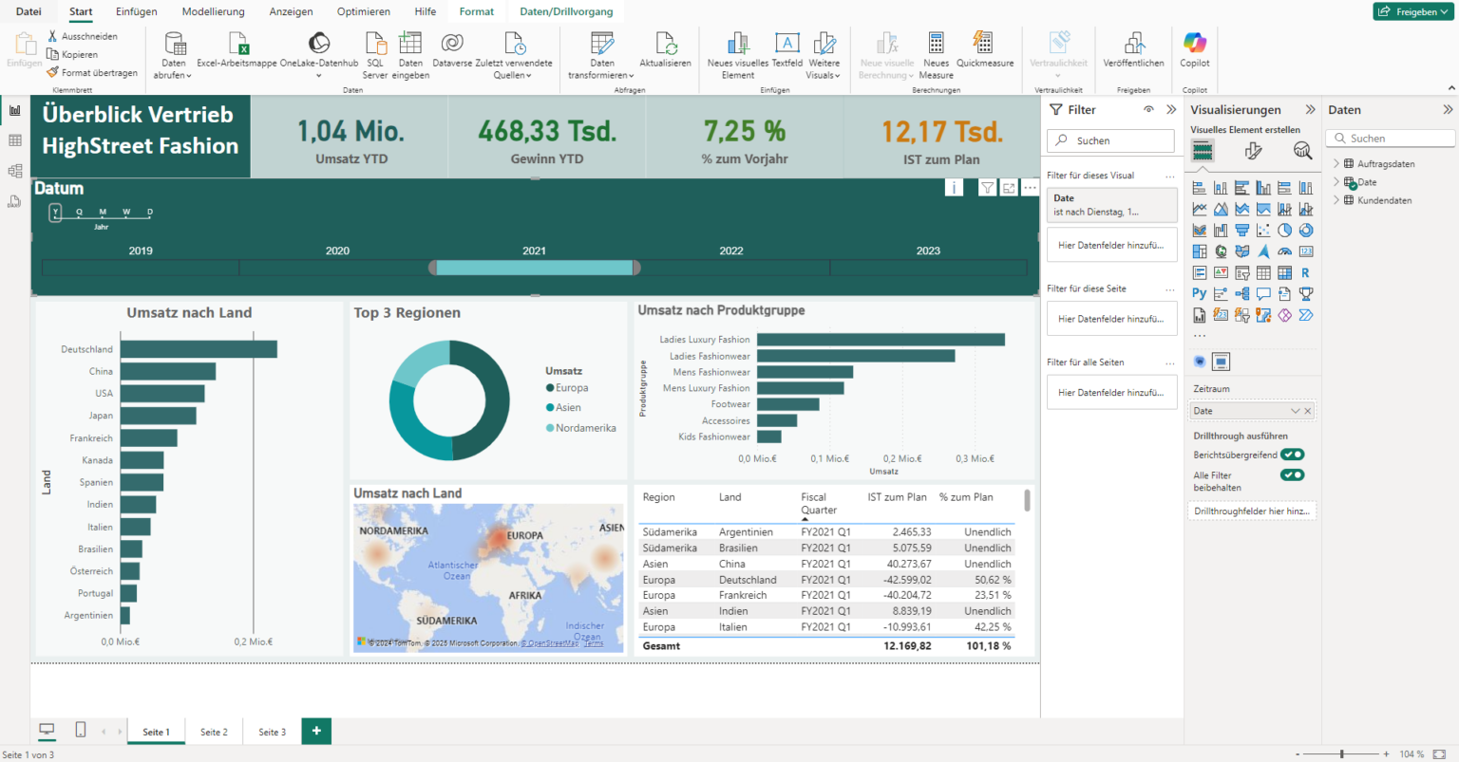Open the Modellierung ribbon tab
Screen dimensions: 1459x762
213,11
